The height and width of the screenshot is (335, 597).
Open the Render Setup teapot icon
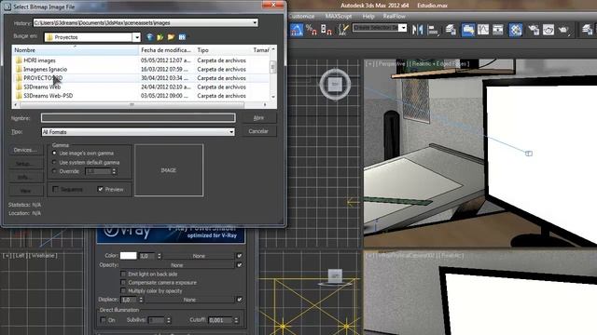534,30
